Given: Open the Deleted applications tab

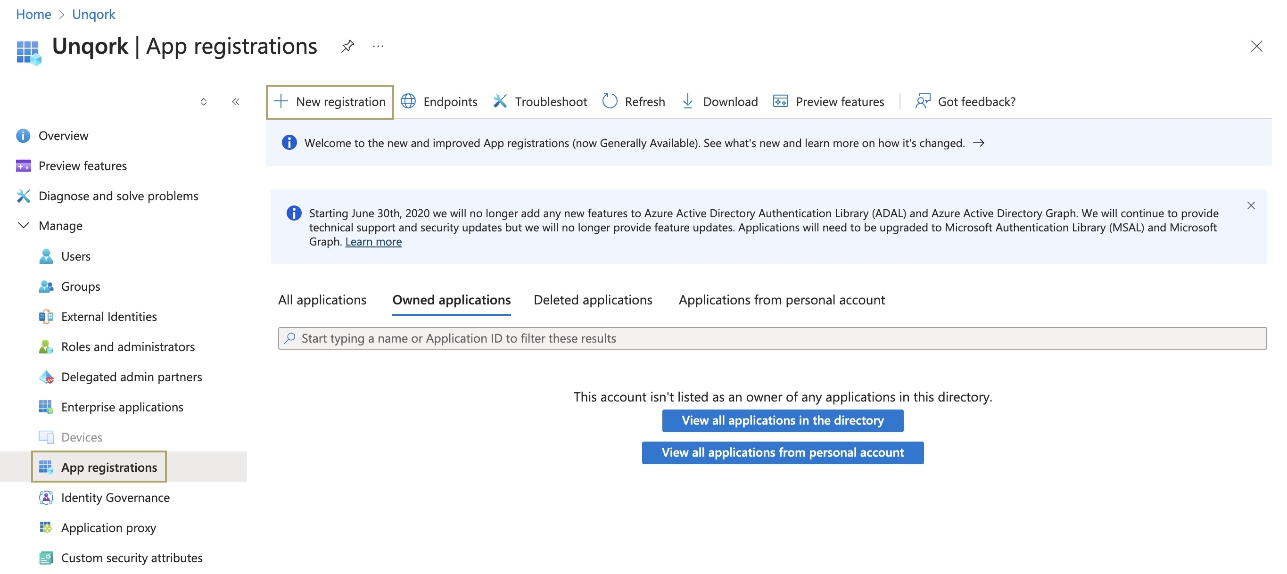Looking at the screenshot, I should point(593,300).
